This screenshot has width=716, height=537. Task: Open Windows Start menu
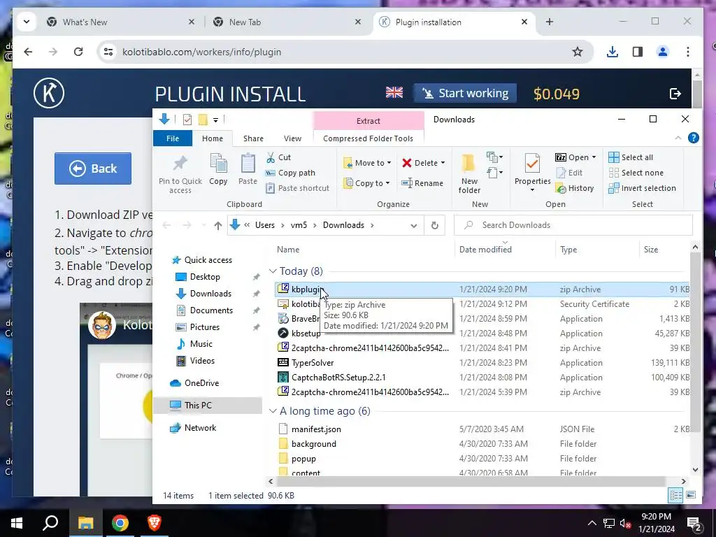(17, 523)
